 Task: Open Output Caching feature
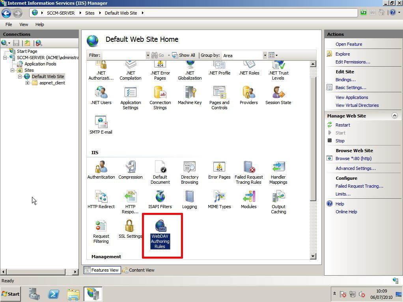278,202
